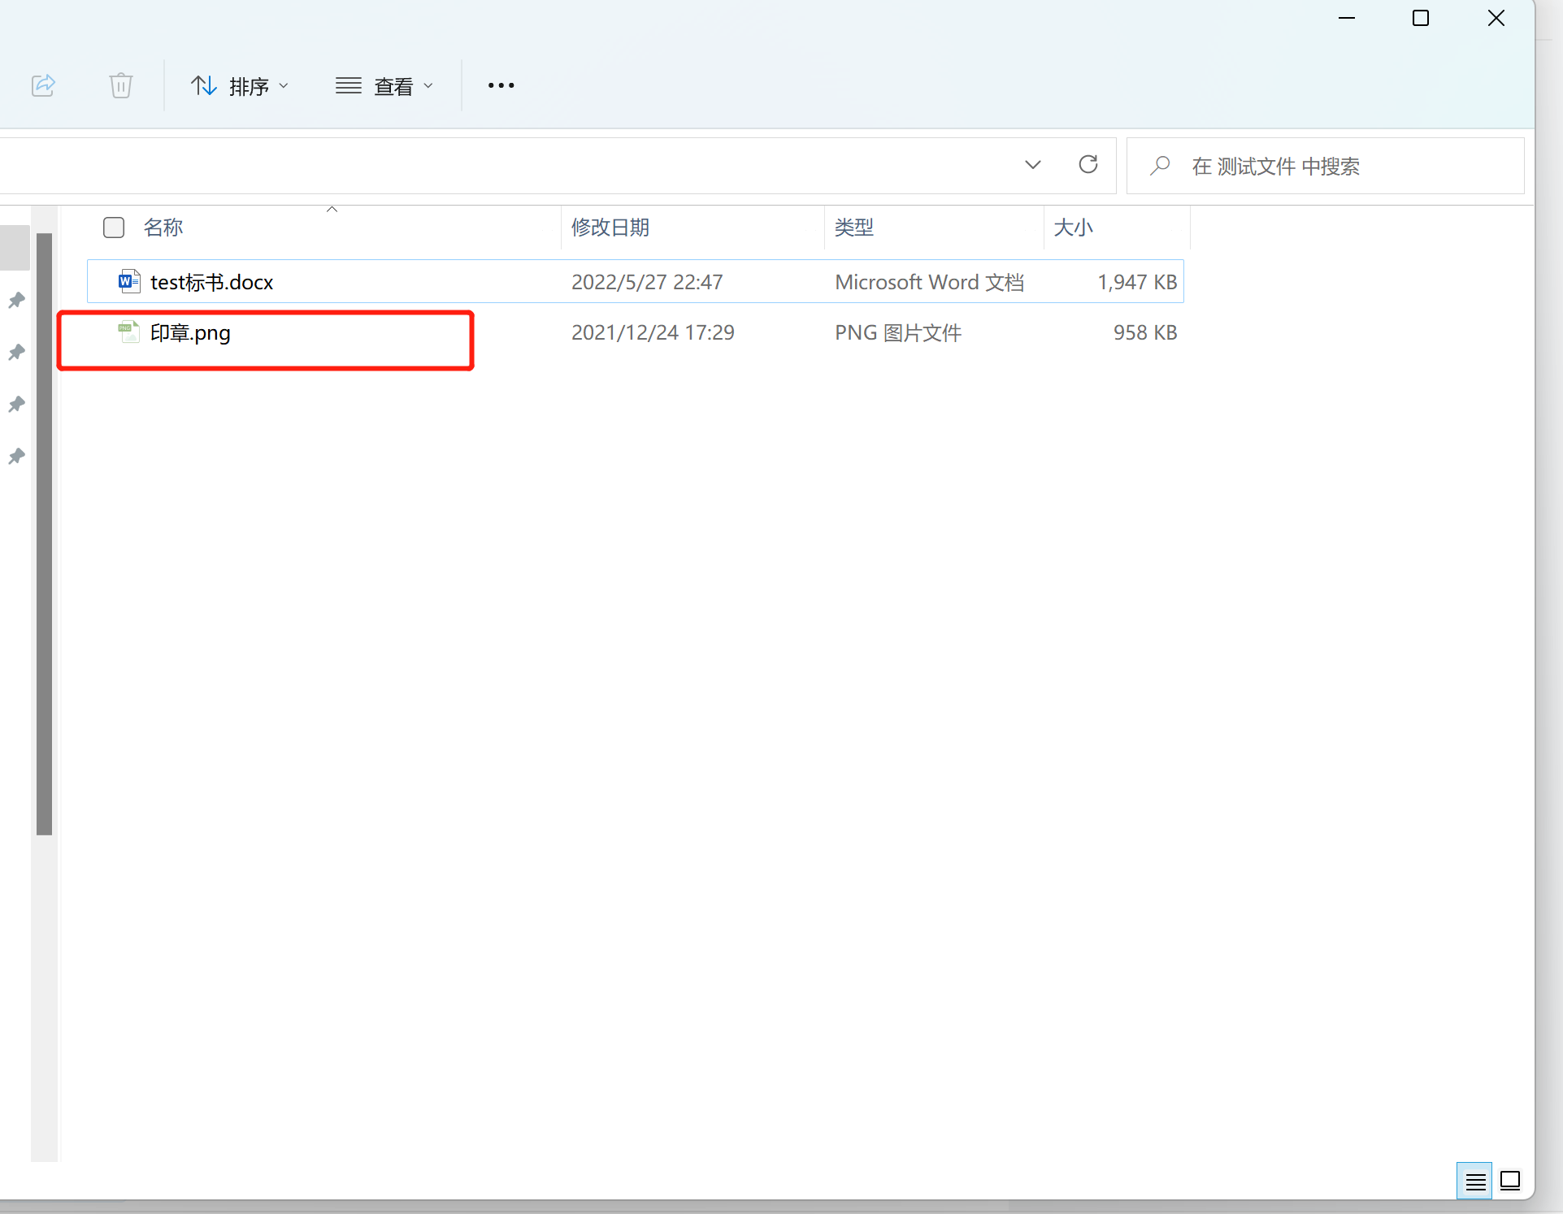The width and height of the screenshot is (1563, 1214).
Task: Click the Share icon in toolbar
Action: pyautogui.click(x=43, y=85)
